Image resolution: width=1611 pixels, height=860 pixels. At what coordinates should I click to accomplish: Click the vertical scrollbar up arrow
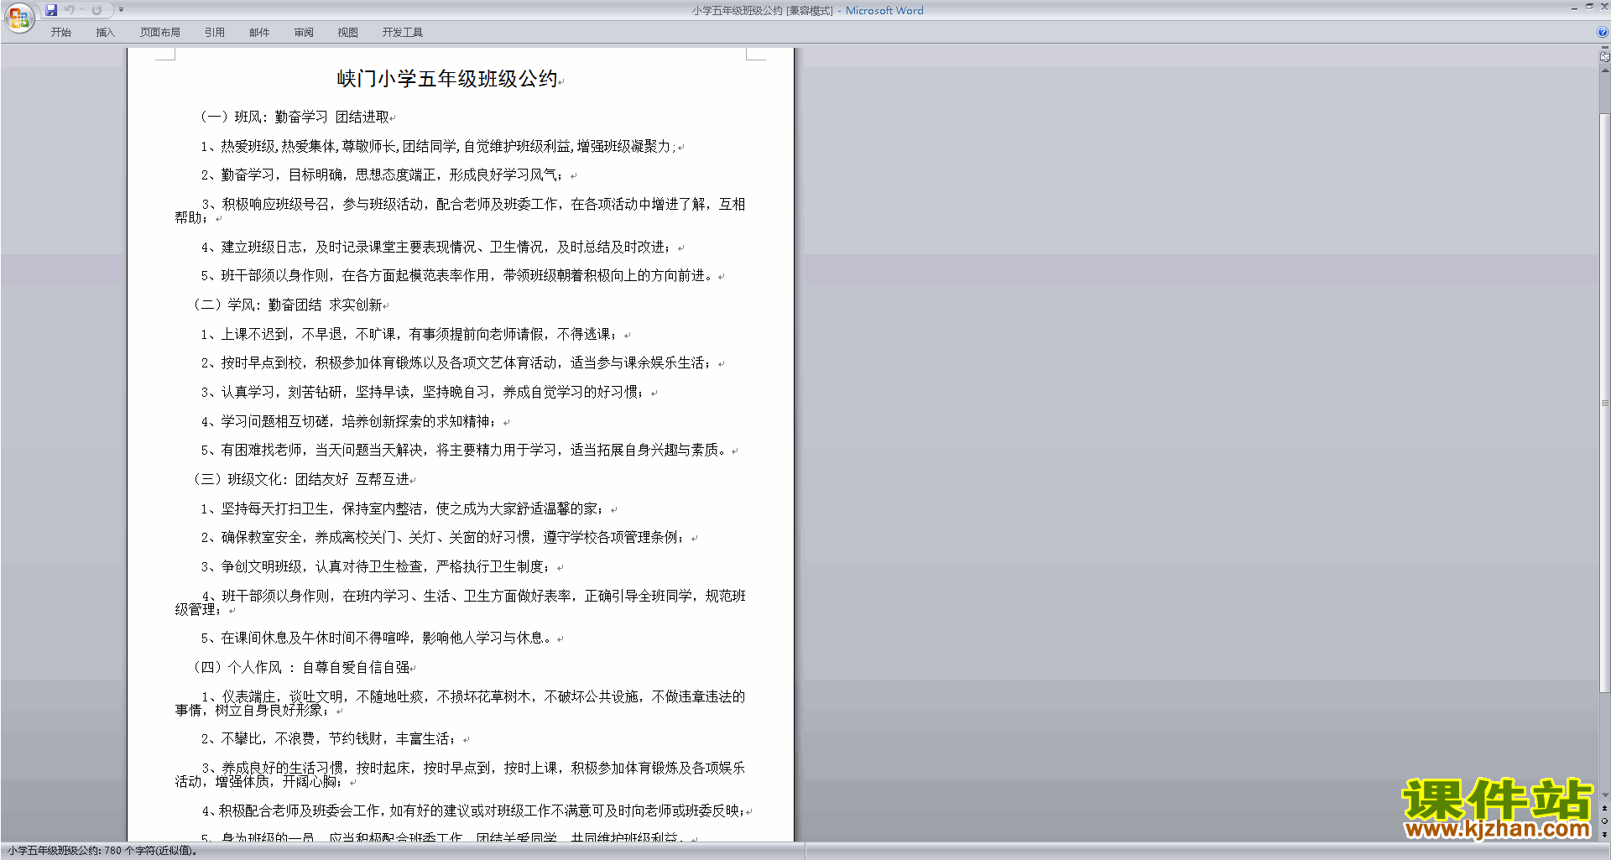click(1604, 70)
